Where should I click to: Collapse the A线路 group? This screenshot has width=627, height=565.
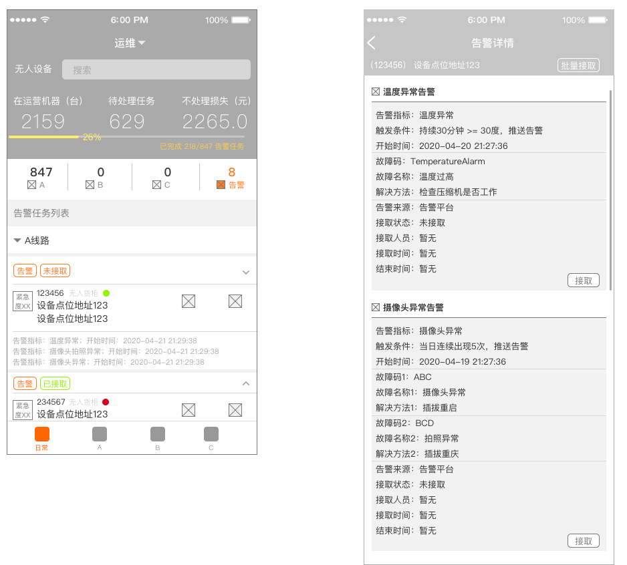(x=17, y=240)
